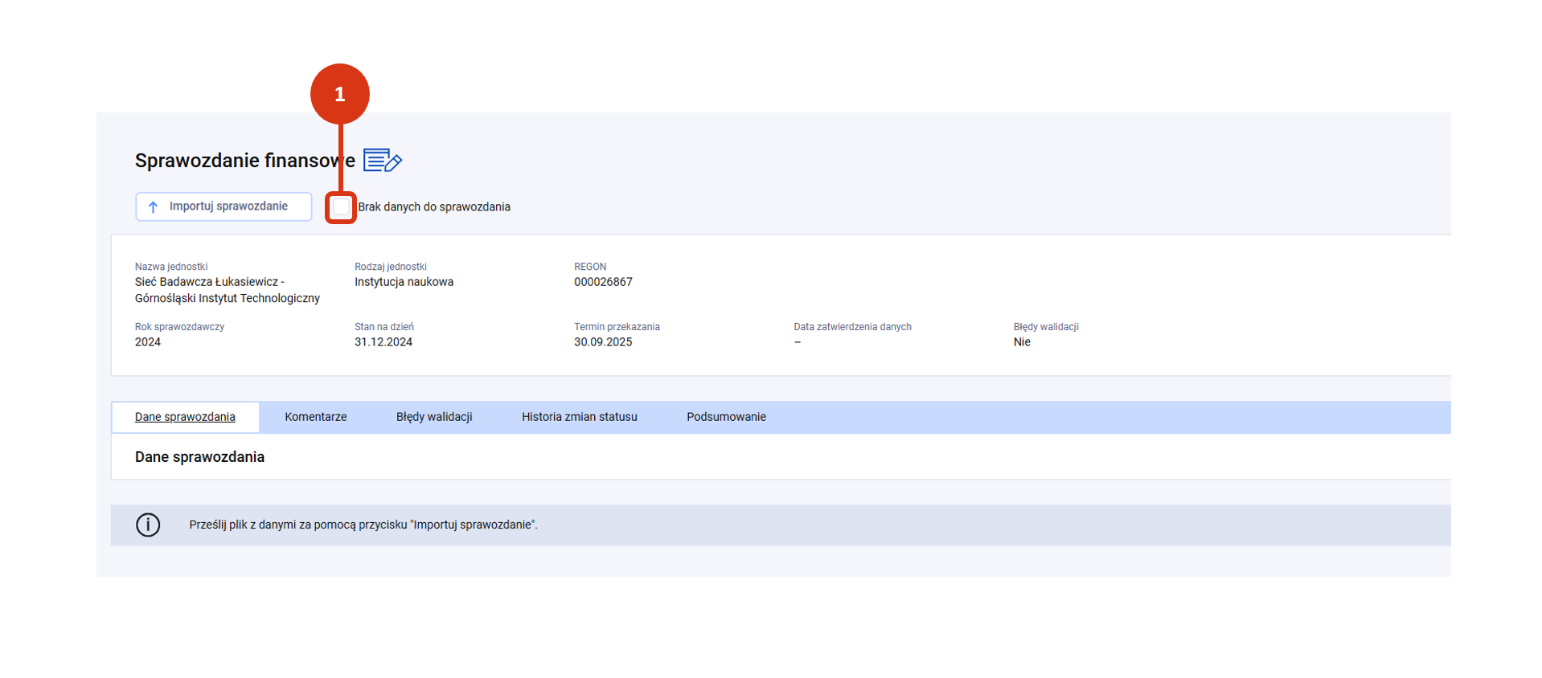Tick the 'Brak danych do sprawozdania' checkbox
1542x678 pixels.
pos(342,207)
